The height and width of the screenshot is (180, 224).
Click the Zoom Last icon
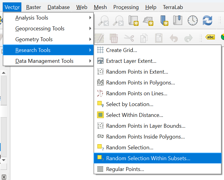point(103,20)
